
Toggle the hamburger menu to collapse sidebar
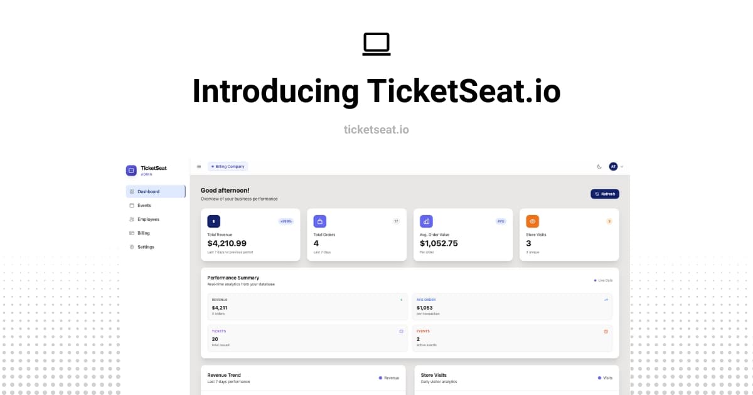point(199,166)
